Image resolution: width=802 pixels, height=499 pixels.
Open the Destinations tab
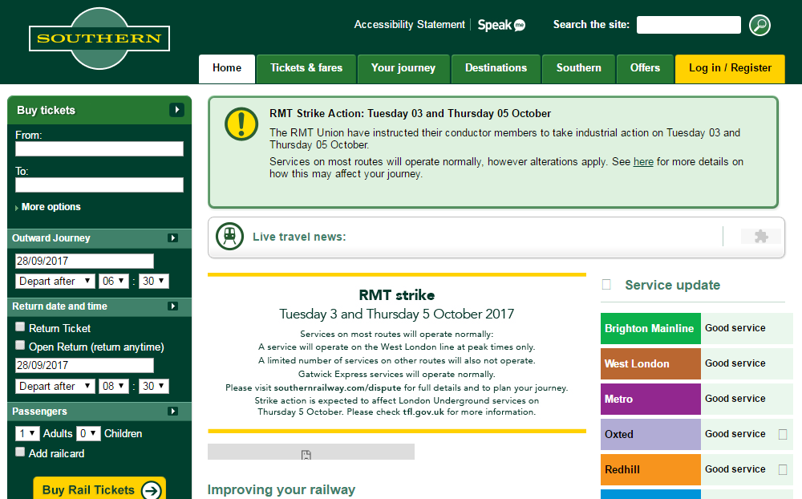click(x=496, y=68)
